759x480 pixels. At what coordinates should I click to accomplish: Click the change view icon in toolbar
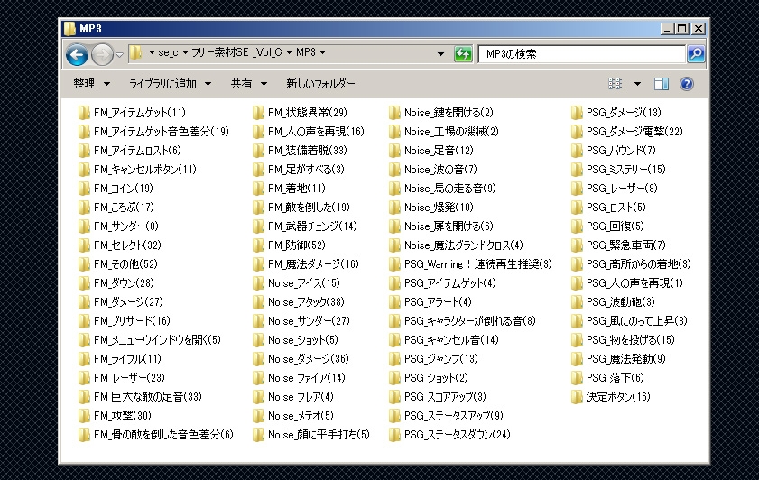click(616, 84)
